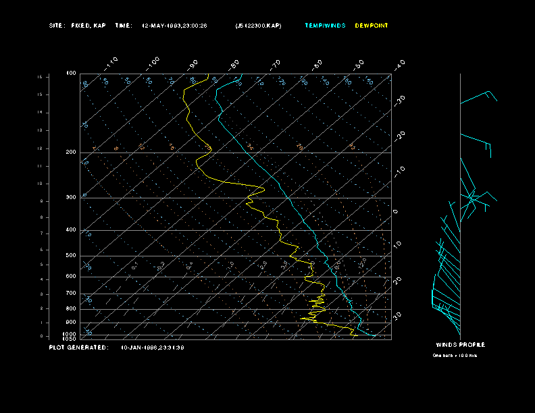Click the 1050 pressure level label
The height and width of the screenshot is (413, 535).
tap(70, 339)
